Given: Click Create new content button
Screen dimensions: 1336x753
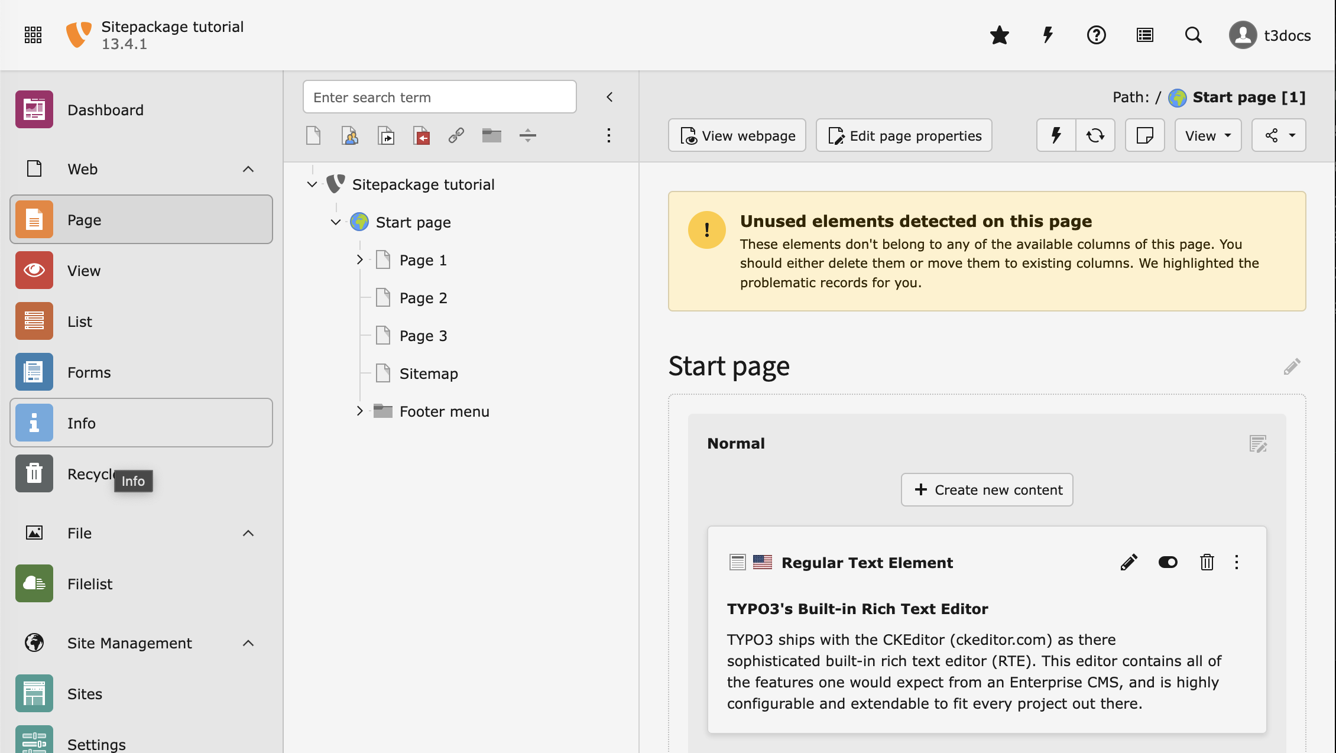Looking at the screenshot, I should (987, 489).
